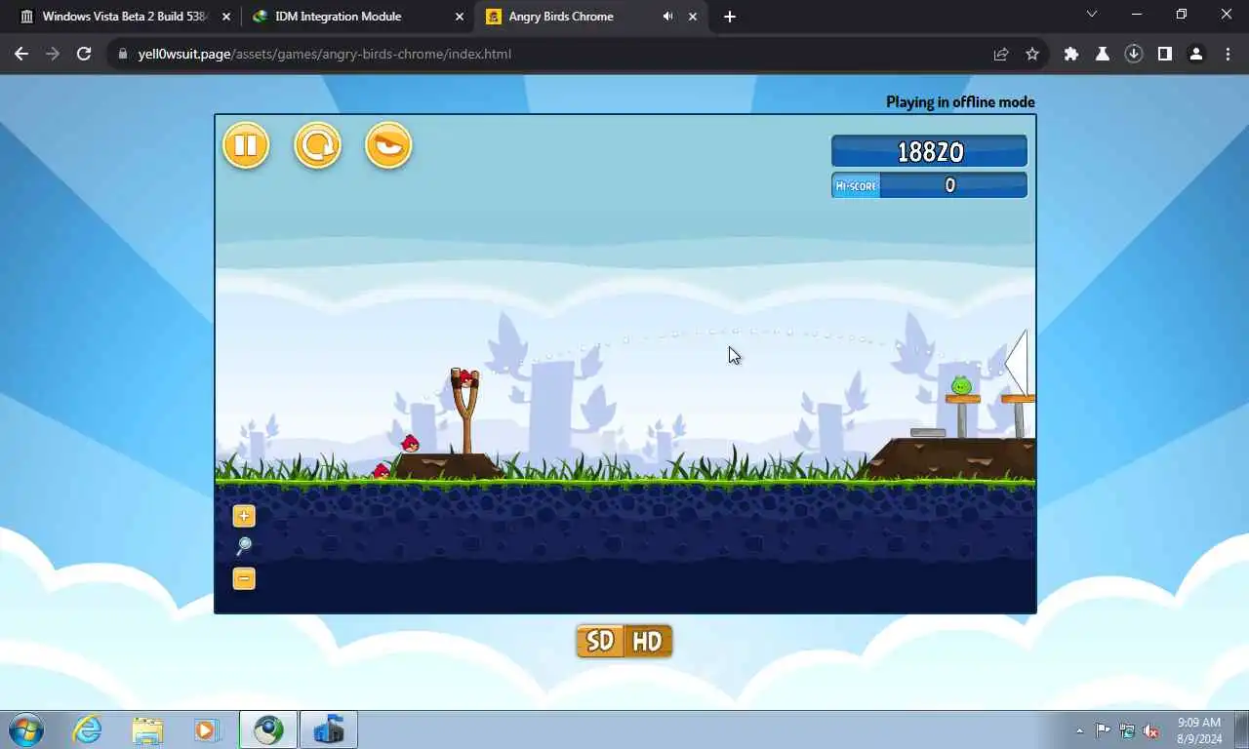1249x749 pixels.
Task: Switch to Windows Vista Beta 2 tab
Action: [x=125, y=17]
